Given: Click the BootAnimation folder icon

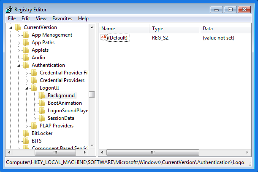Looking at the screenshot, I should [42, 103].
